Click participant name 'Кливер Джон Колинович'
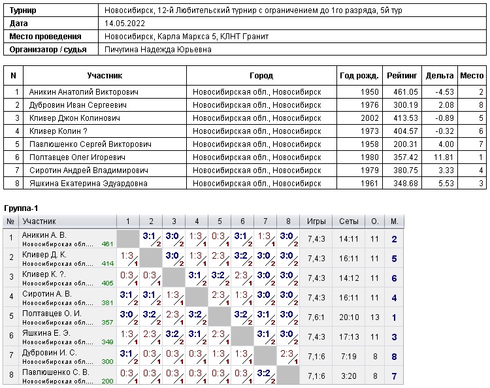The height and width of the screenshot is (388, 490). pos(74,118)
